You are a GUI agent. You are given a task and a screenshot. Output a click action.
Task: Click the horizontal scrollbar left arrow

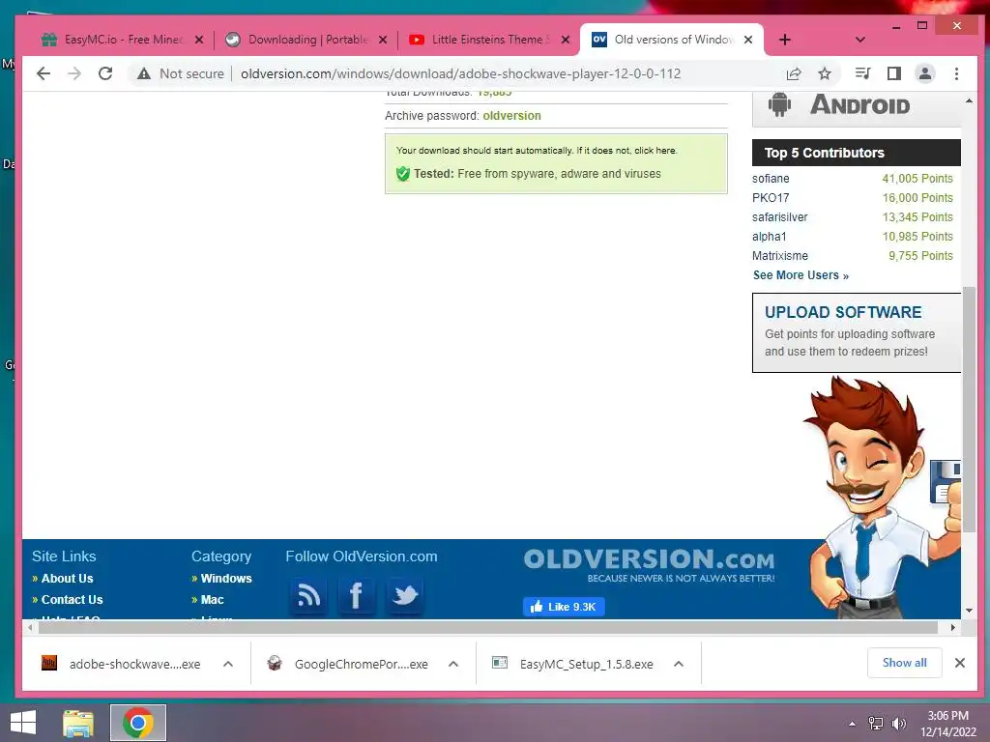tap(30, 628)
